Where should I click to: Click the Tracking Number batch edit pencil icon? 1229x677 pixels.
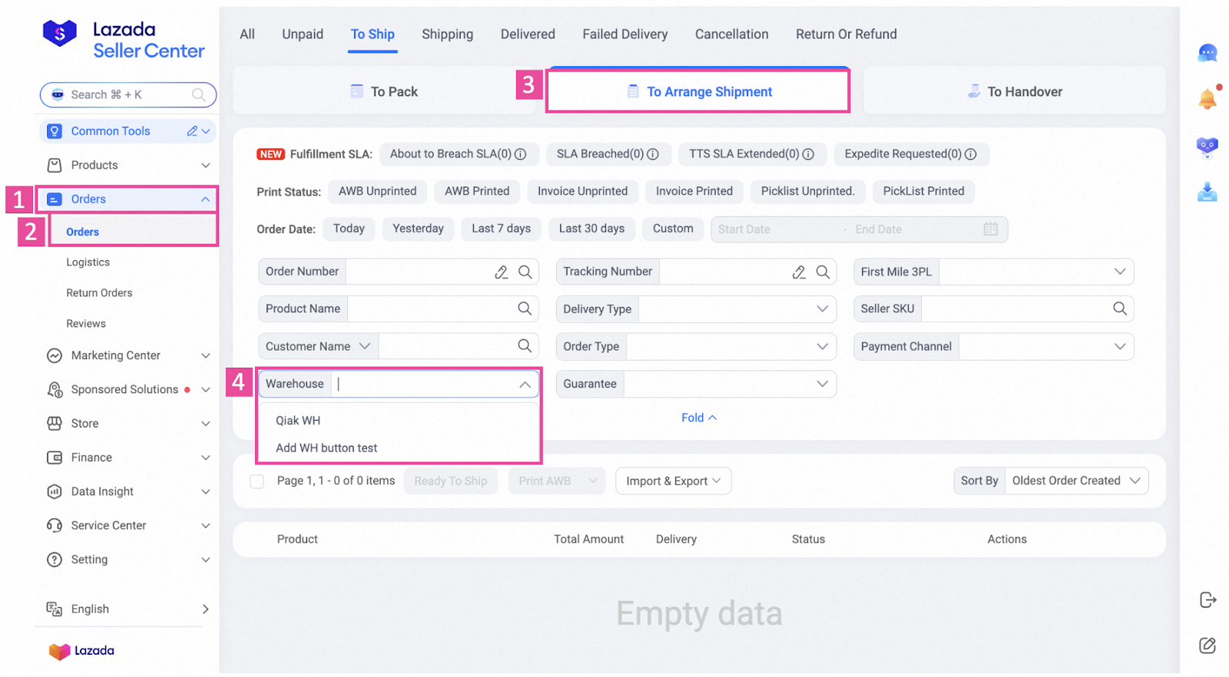[x=799, y=272]
